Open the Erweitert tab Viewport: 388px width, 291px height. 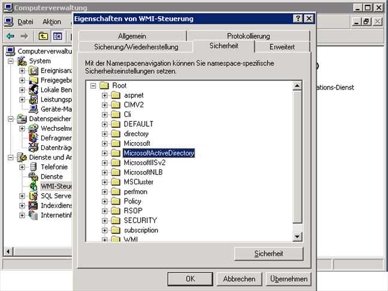point(282,47)
